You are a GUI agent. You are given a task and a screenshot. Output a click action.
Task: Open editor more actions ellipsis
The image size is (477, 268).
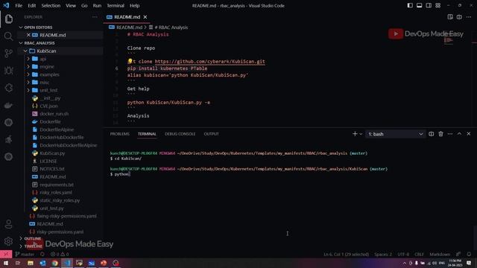click(x=469, y=17)
